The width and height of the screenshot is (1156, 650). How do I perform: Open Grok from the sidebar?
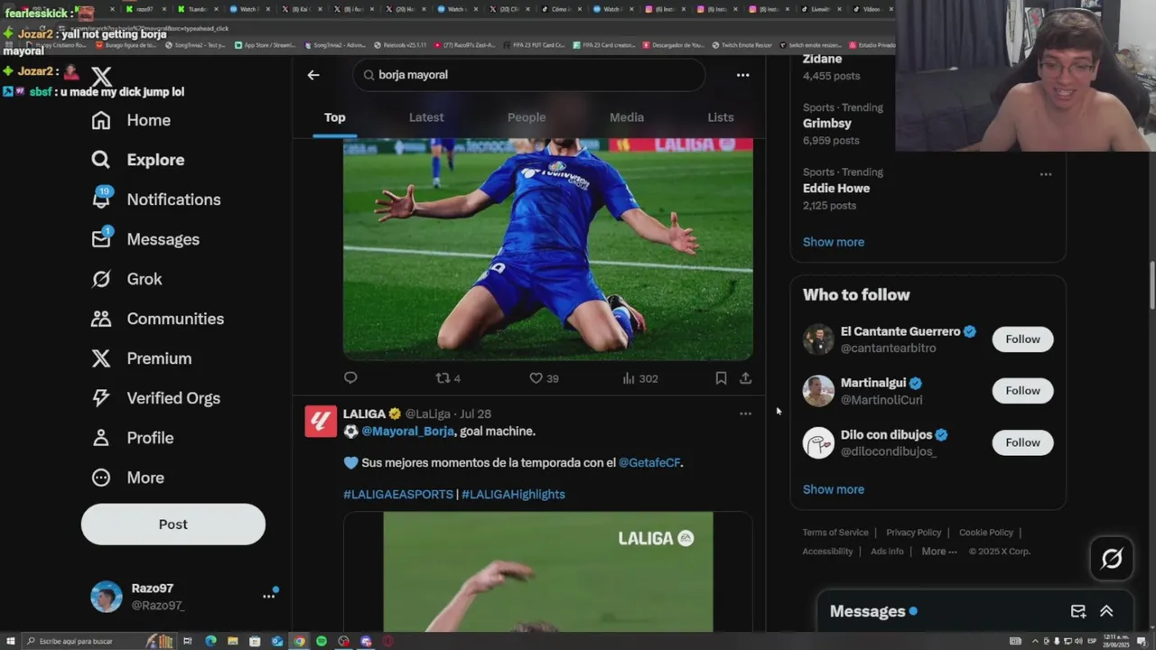(127, 279)
